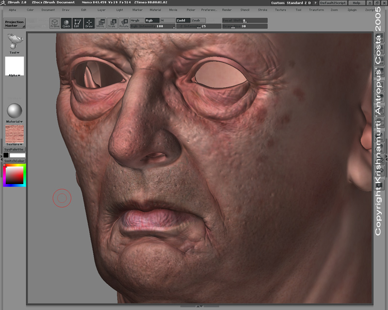Adjust the Focal Shift slider
This screenshot has width=388, height=310.
coord(245,20)
